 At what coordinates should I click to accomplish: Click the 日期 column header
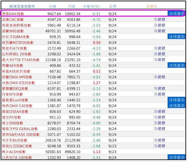(x=113, y=6)
